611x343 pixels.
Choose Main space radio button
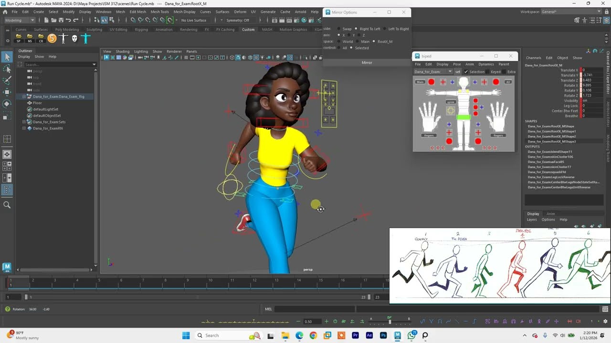pyautogui.click(x=357, y=41)
